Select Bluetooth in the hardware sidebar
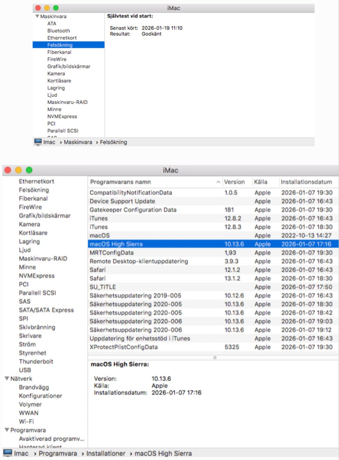 [59, 31]
